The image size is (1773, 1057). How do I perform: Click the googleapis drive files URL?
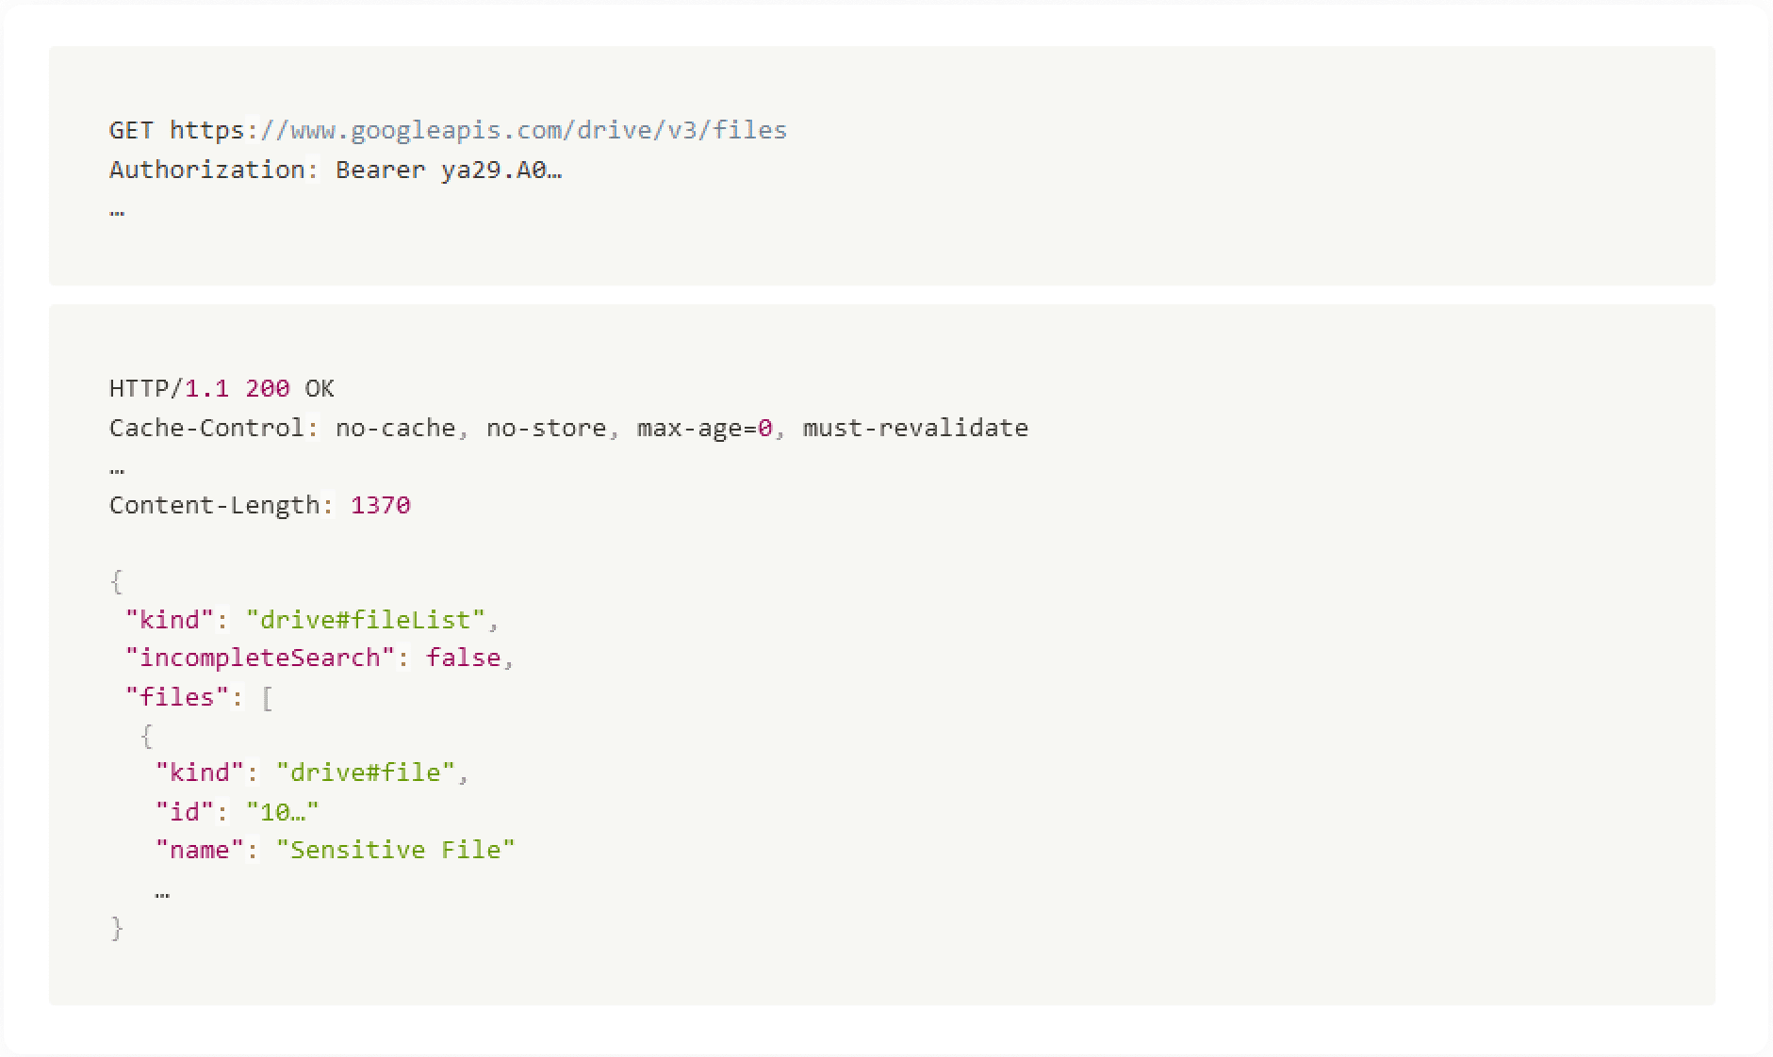pyautogui.click(x=478, y=130)
